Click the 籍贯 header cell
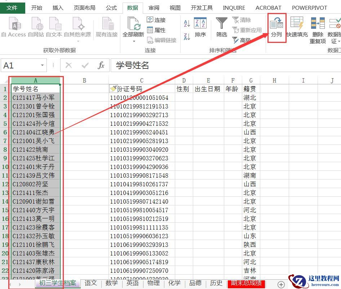Screen dimensions: 341x289 click(x=251, y=89)
